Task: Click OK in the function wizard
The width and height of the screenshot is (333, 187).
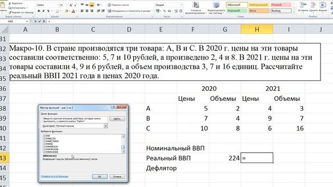Action: point(99,177)
